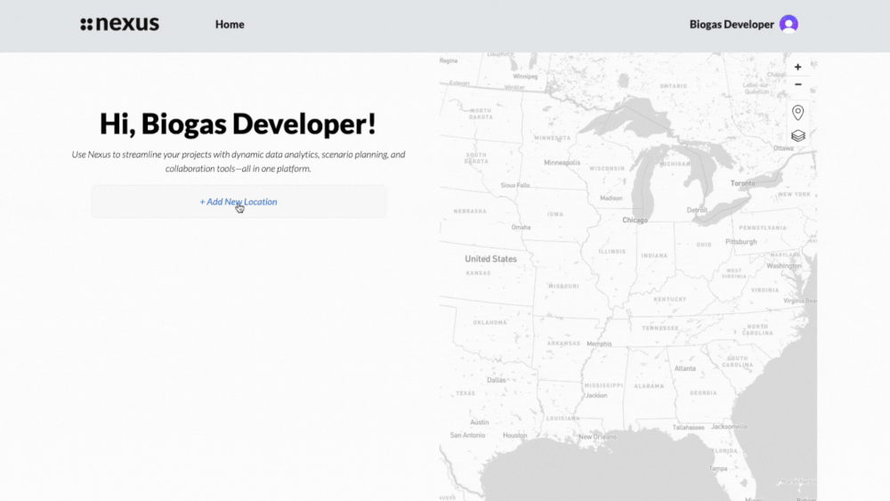Click the Washington label on map
The height and width of the screenshot is (501, 890).
[x=784, y=265]
